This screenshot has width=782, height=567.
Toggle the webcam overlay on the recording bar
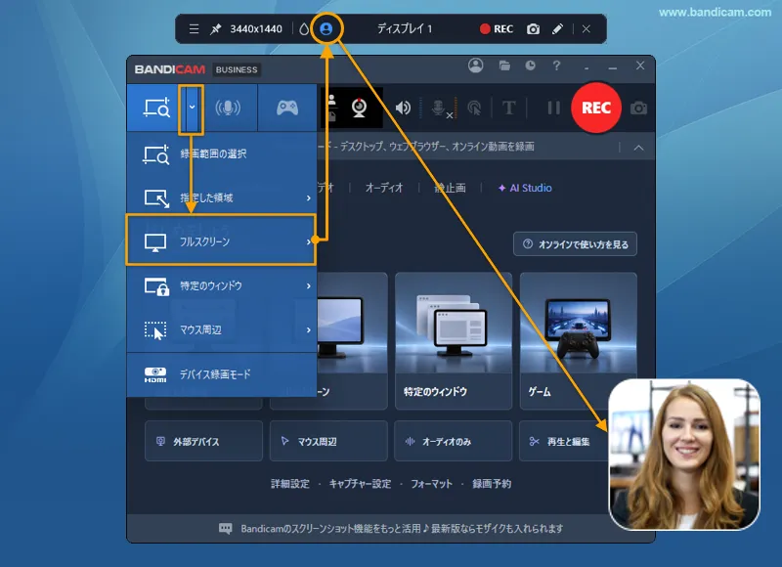pos(326,29)
